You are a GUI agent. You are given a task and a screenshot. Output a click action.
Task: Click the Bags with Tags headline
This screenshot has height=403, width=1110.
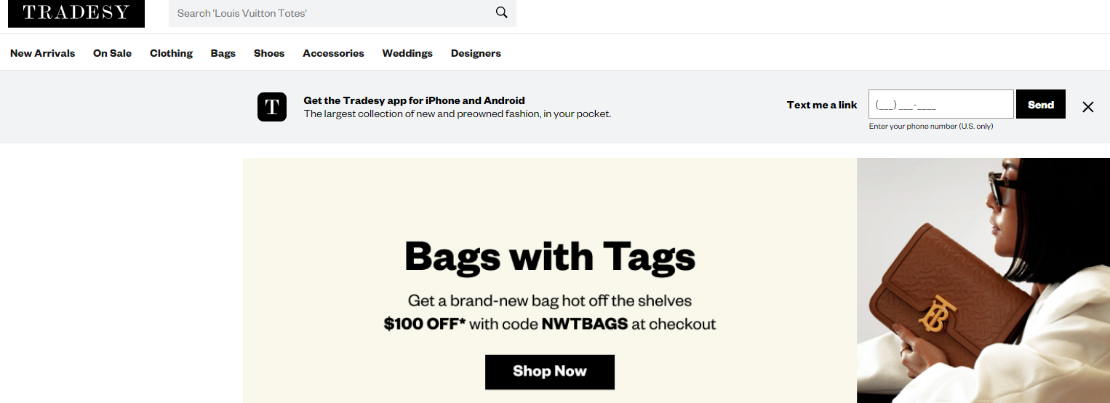pos(550,257)
